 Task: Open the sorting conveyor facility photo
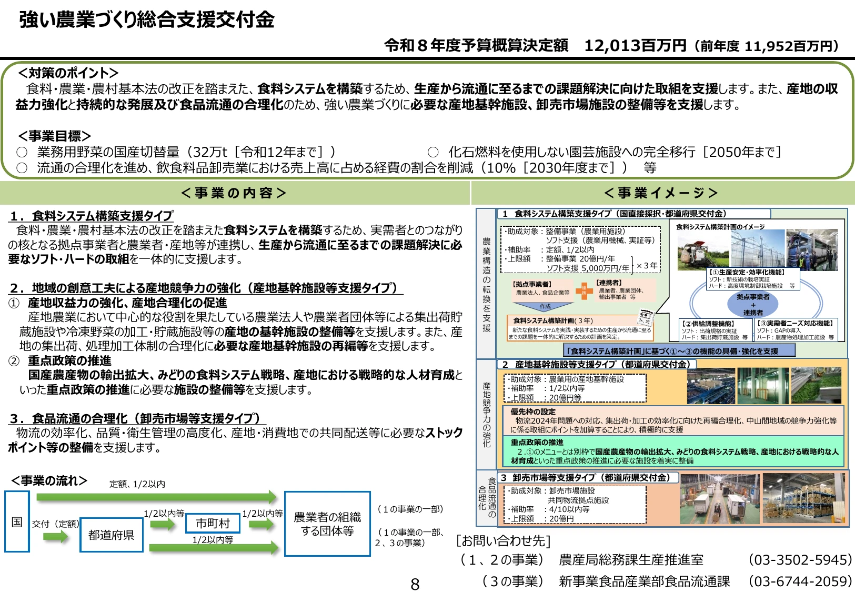(710, 386)
